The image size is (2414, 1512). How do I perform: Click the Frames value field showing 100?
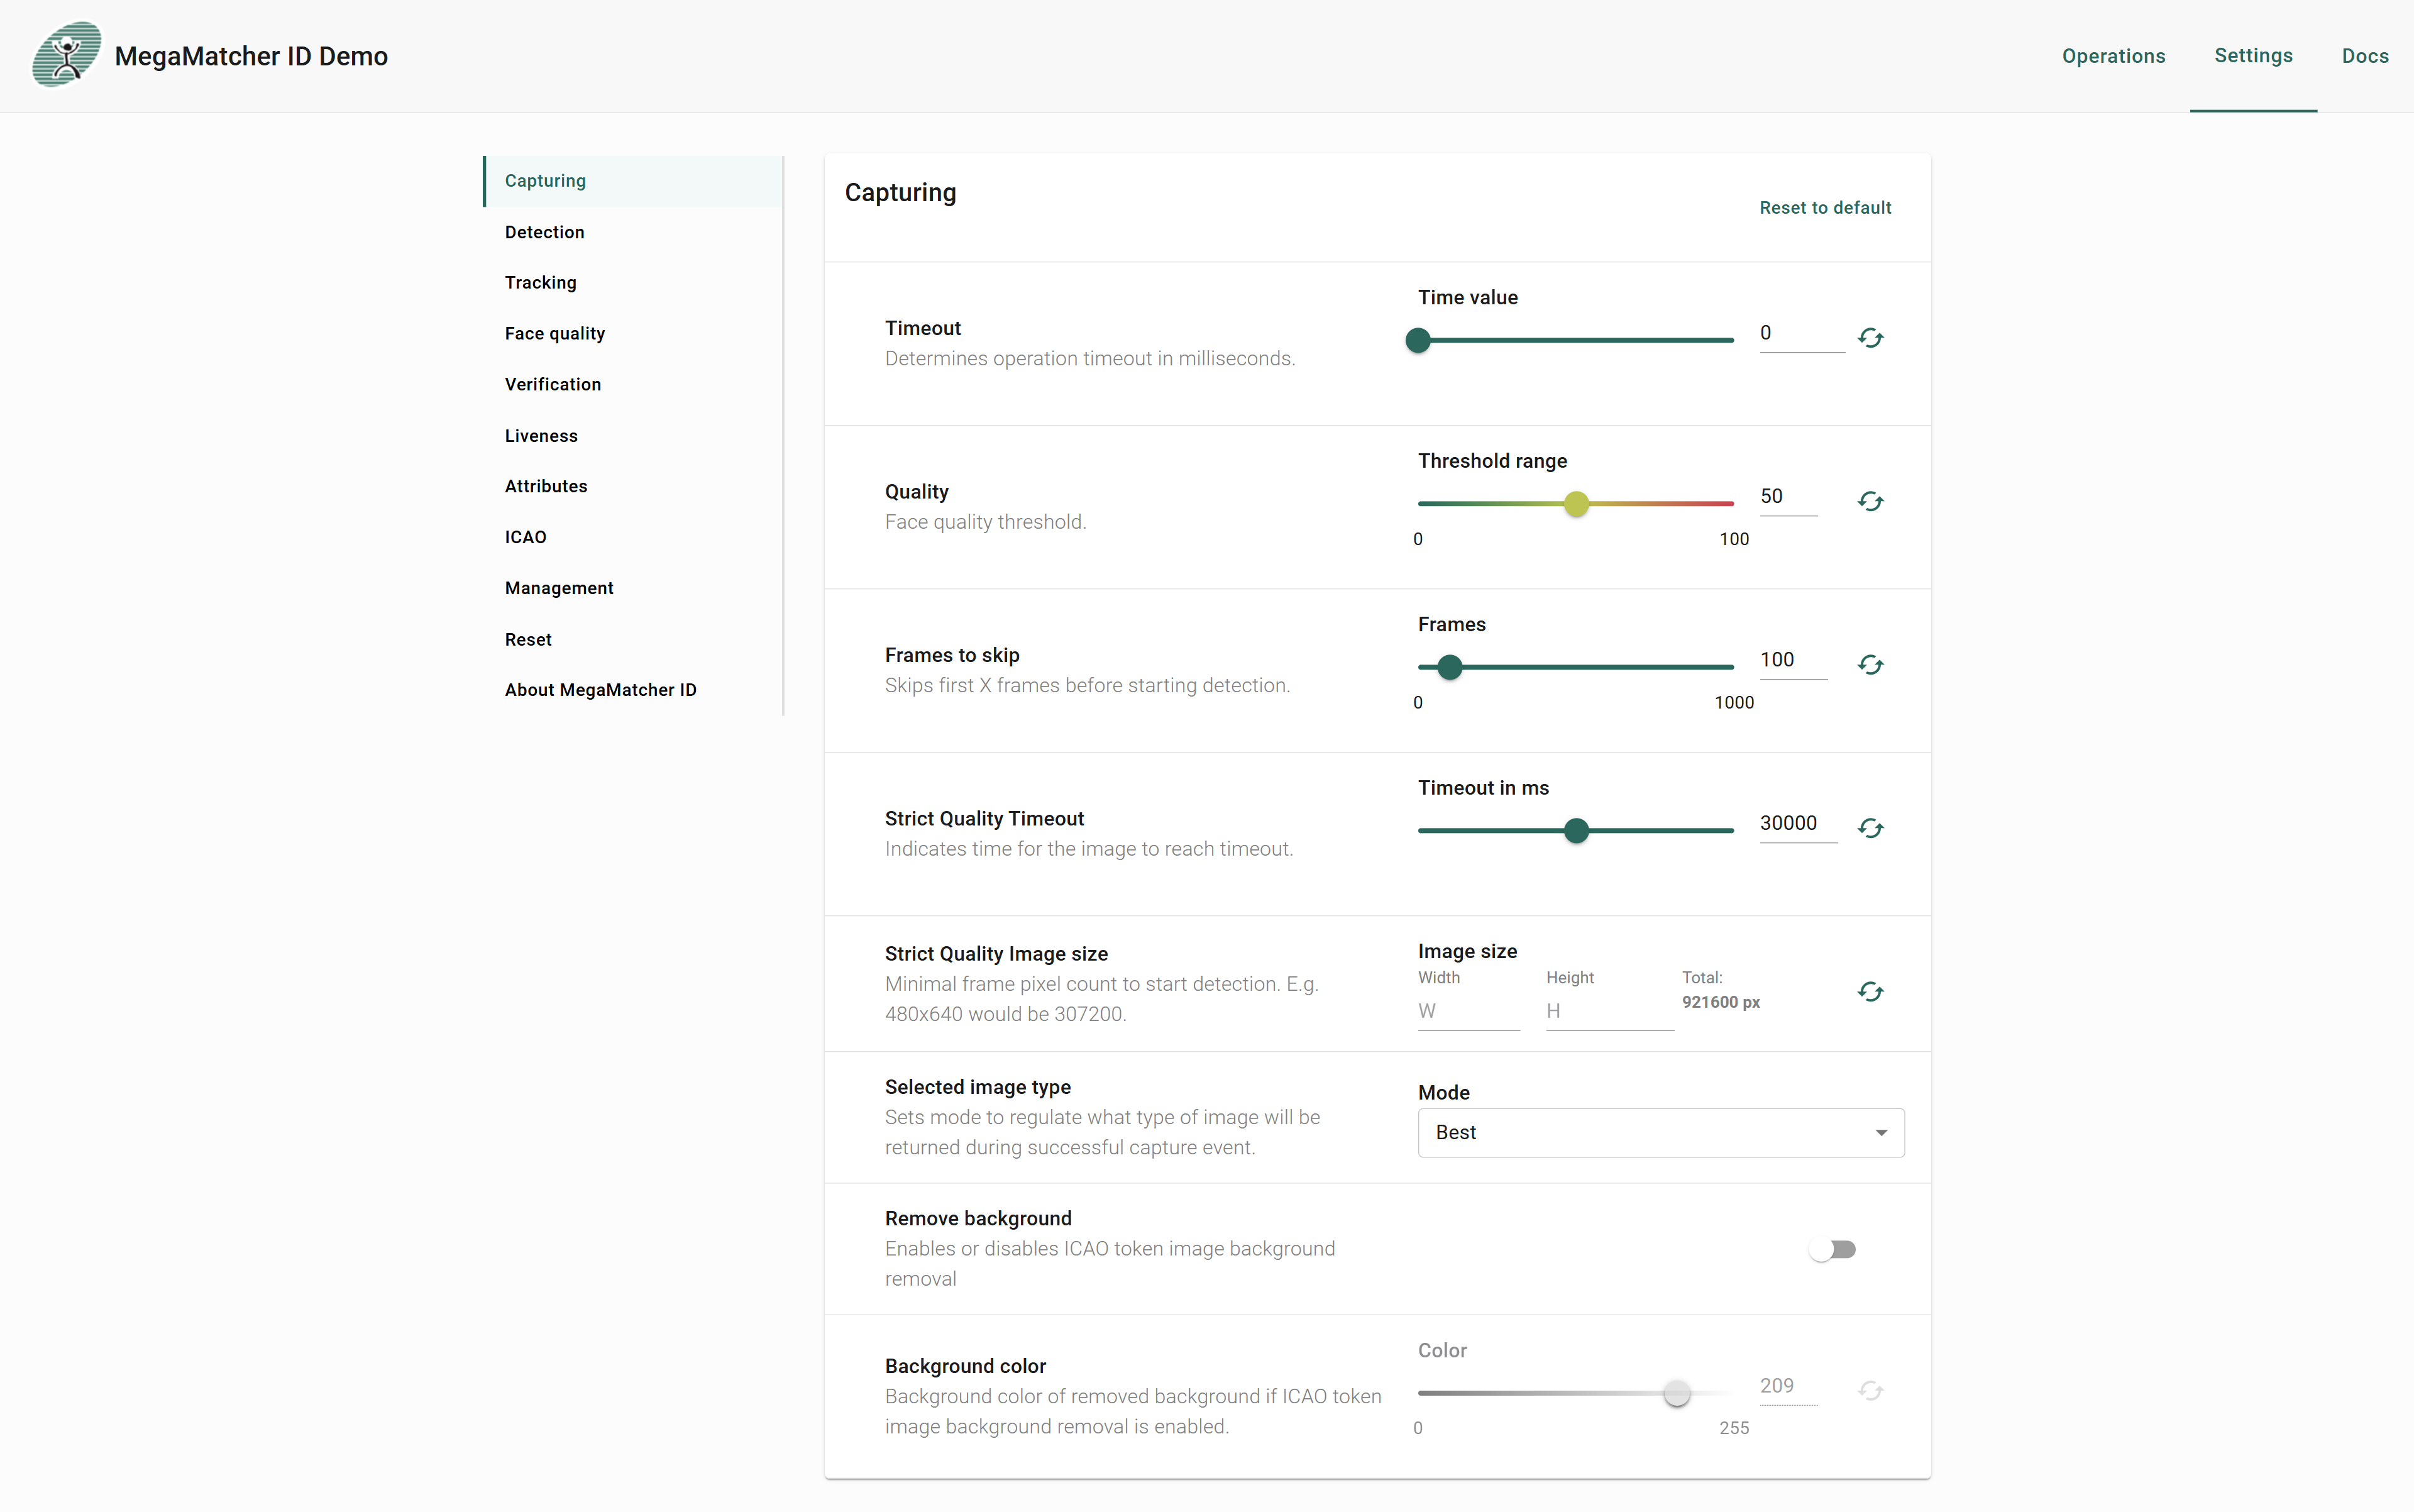coord(1793,660)
